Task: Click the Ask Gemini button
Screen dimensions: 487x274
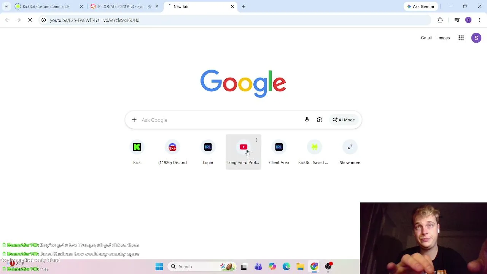Action: [x=420, y=6]
